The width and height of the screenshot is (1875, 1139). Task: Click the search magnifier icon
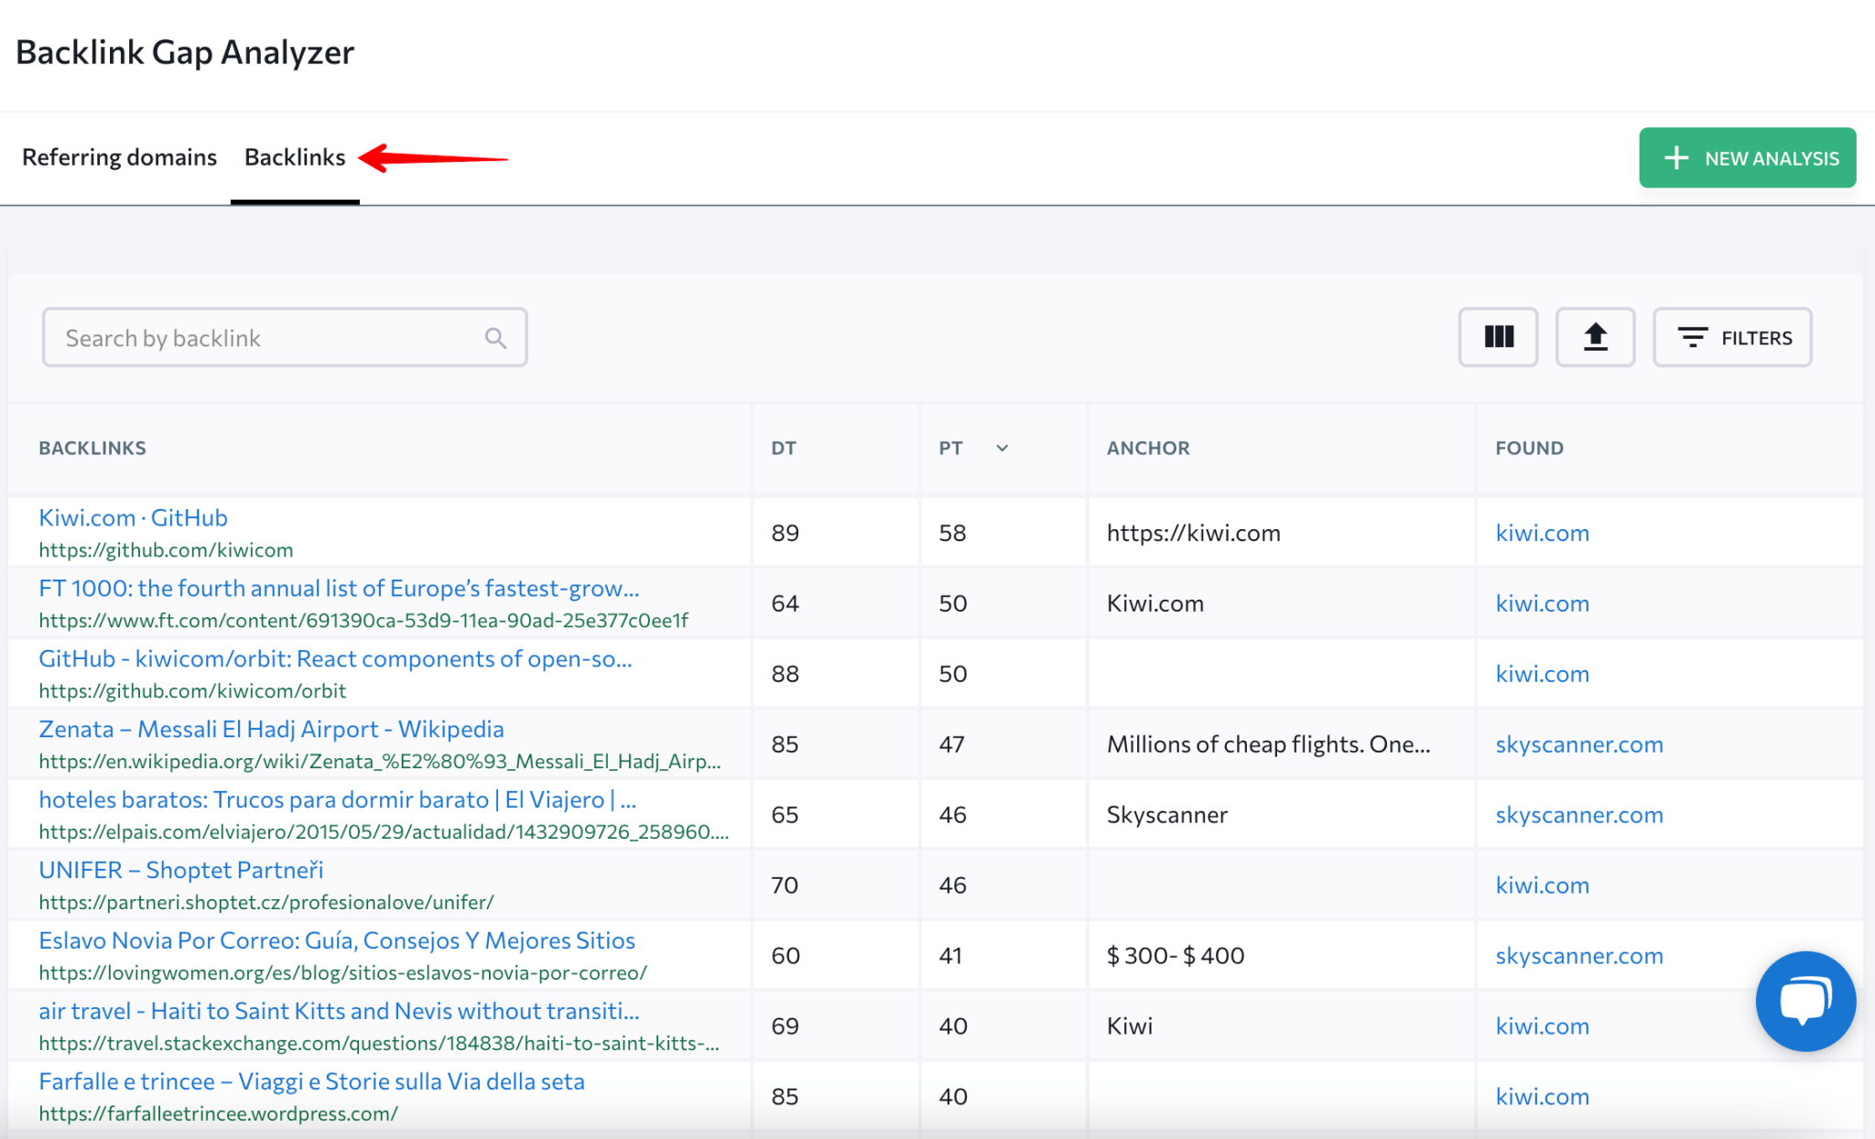coord(495,337)
